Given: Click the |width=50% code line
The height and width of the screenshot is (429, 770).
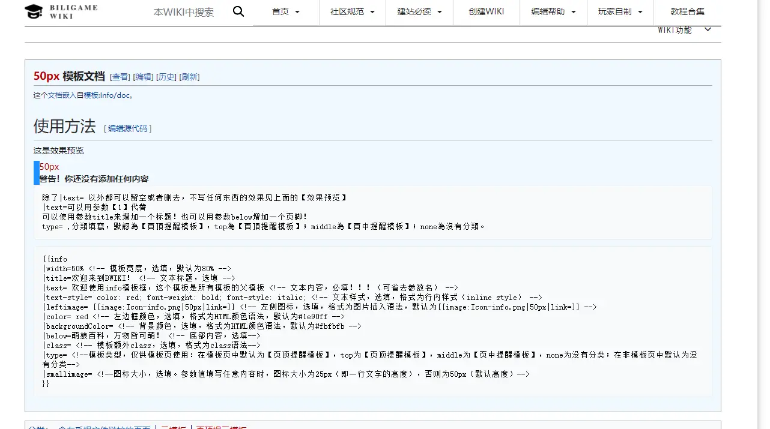Looking at the screenshot, I should click(137, 269).
